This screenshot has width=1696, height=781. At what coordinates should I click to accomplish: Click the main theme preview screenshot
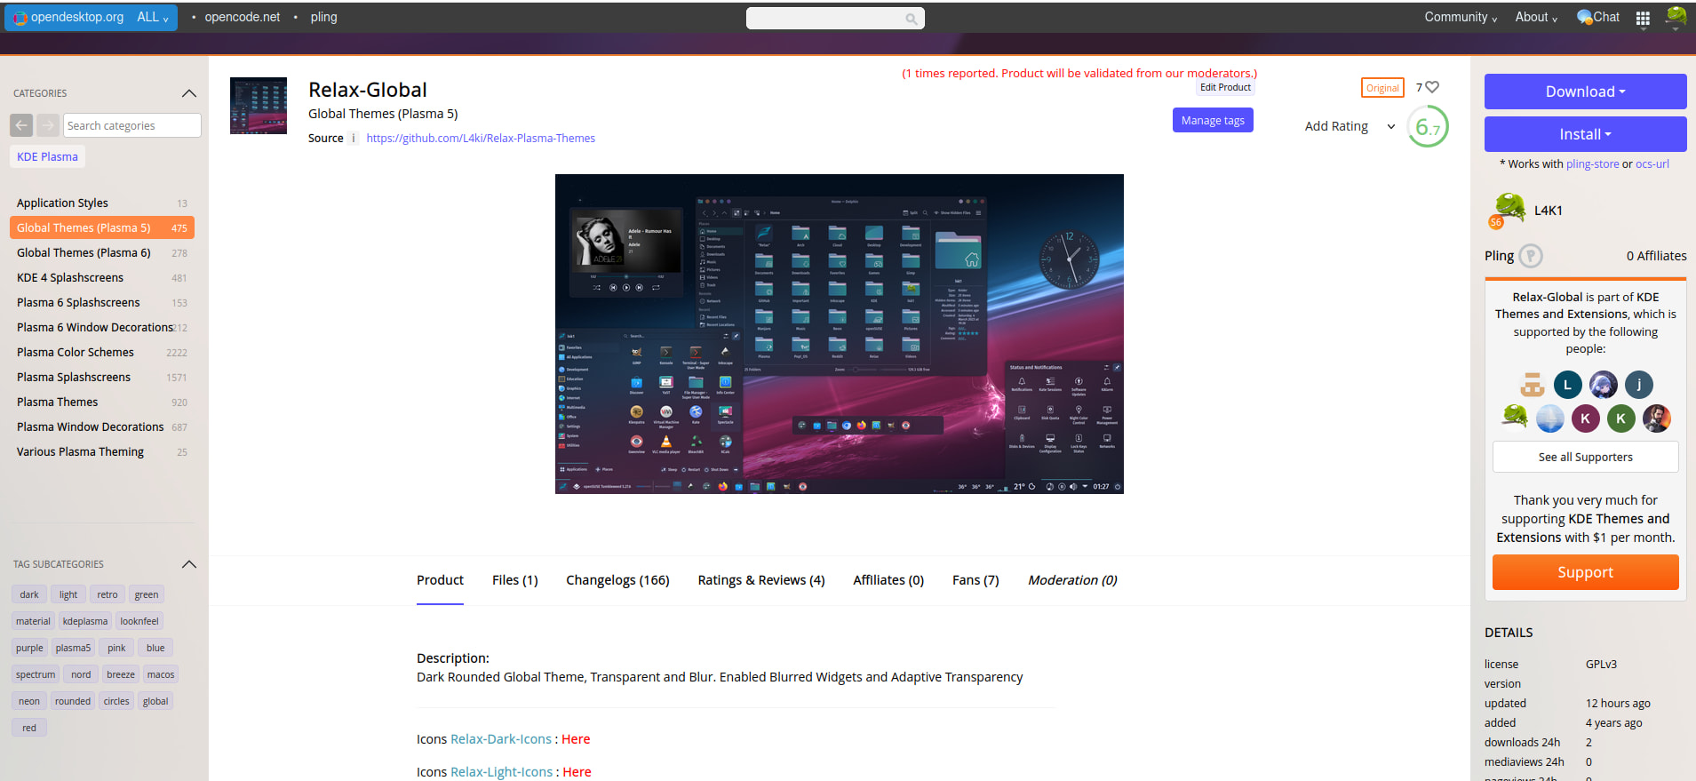pos(839,333)
